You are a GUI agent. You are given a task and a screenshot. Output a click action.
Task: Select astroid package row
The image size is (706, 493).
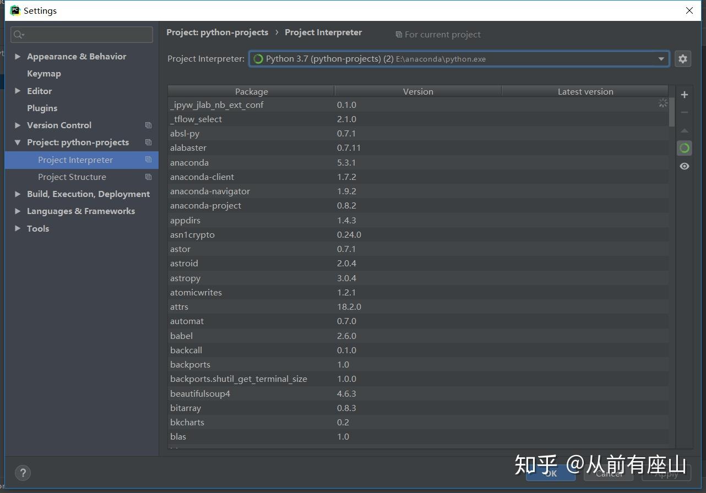click(418, 264)
